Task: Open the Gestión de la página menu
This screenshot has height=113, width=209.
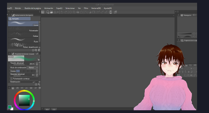Action: [x=33, y=8]
